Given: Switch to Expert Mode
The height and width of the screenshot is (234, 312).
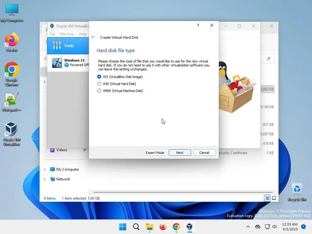Looking at the screenshot, I should coord(155,153).
